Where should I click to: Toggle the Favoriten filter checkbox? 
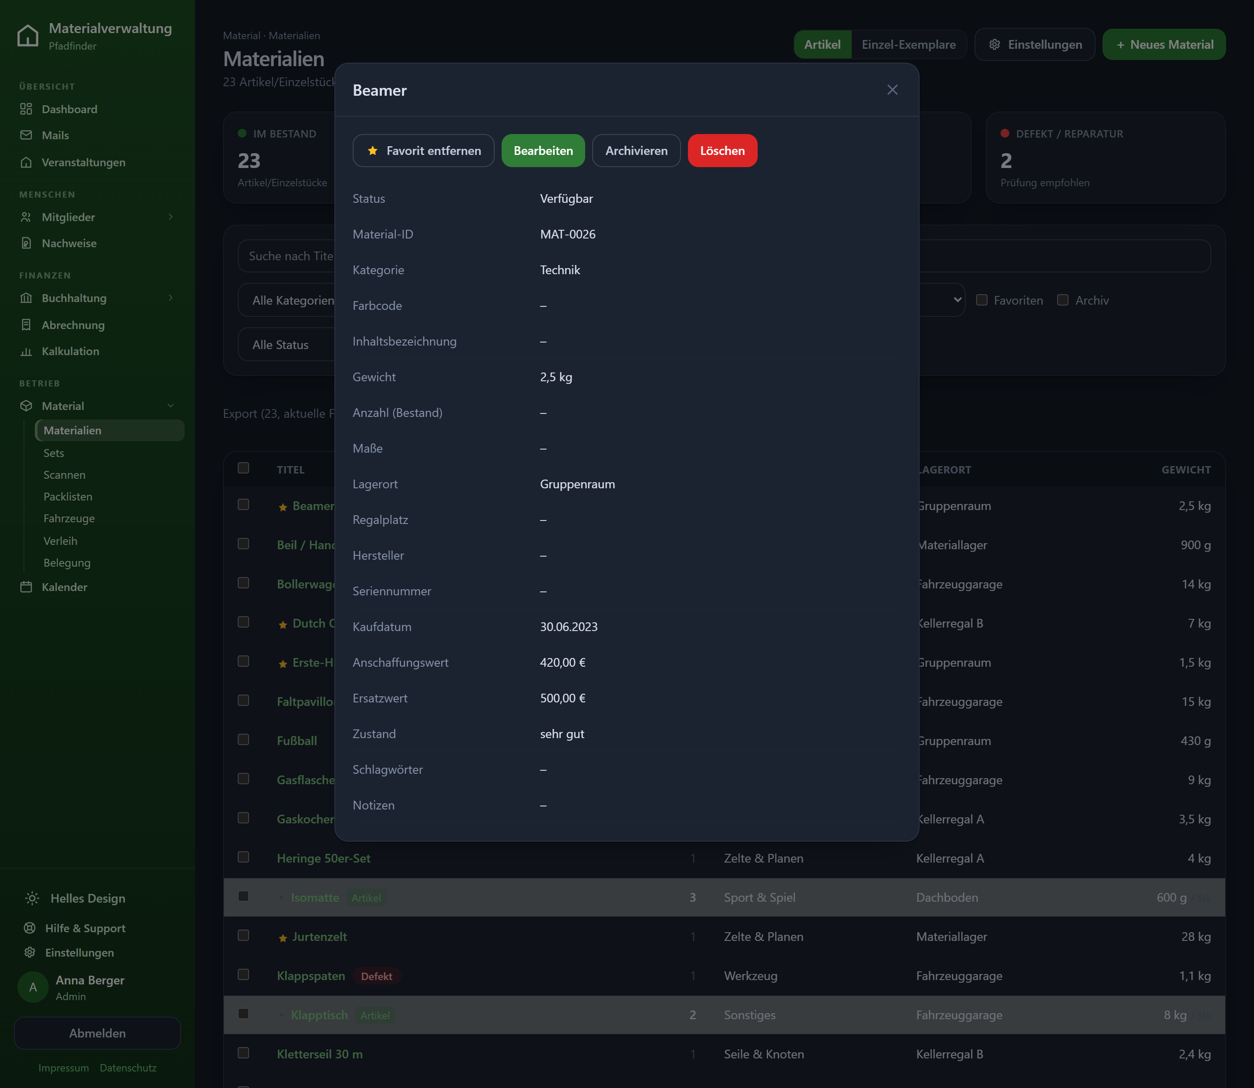click(x=982, y=300)
